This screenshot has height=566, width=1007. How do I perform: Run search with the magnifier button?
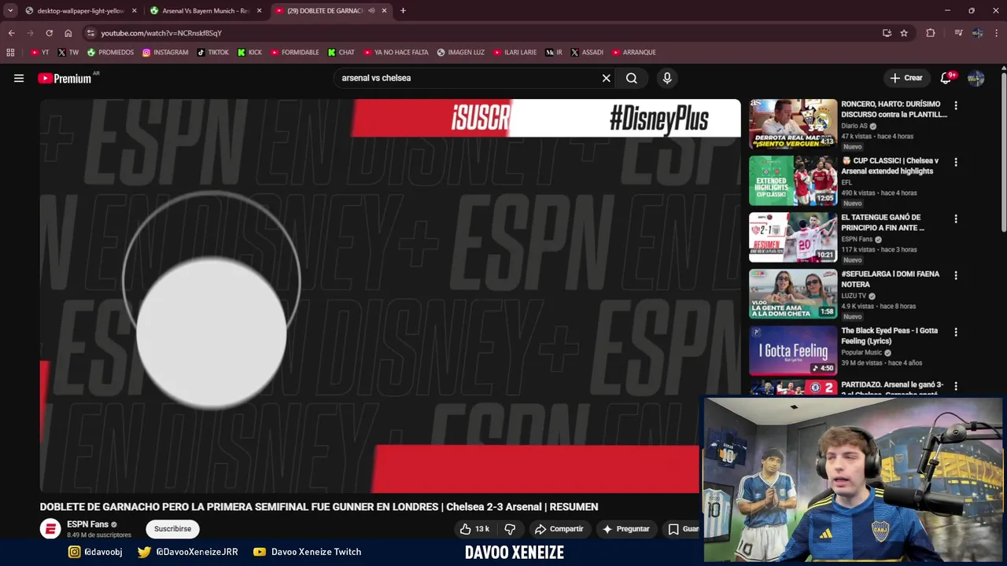click(x=632, y=78)
